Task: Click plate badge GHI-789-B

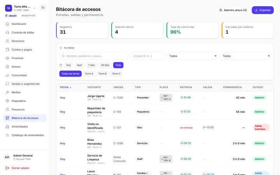Action: click(166, 159)
